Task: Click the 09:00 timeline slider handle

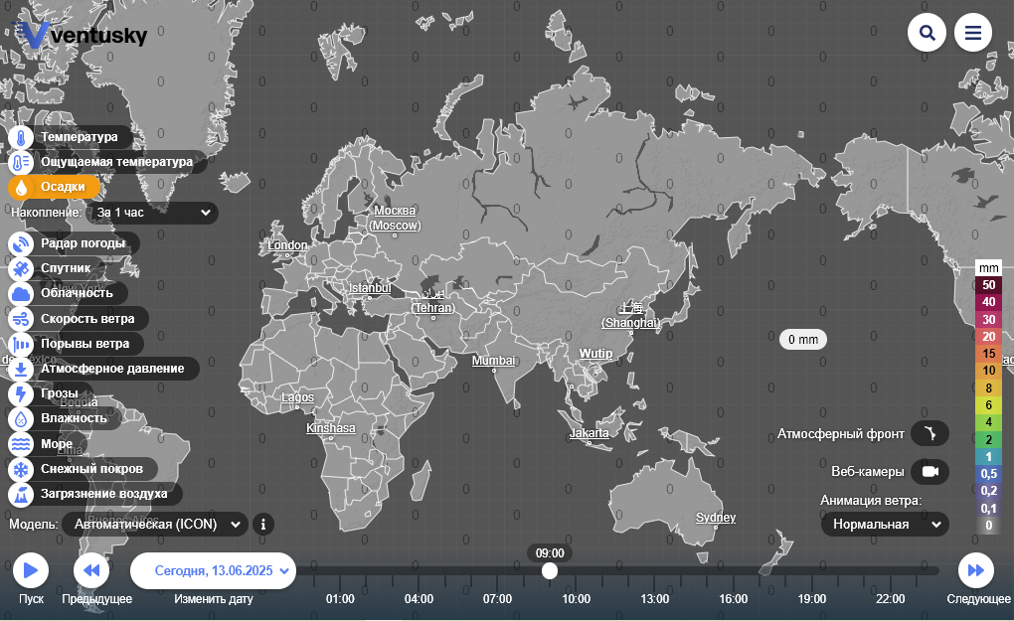Action: click(550, 570)
